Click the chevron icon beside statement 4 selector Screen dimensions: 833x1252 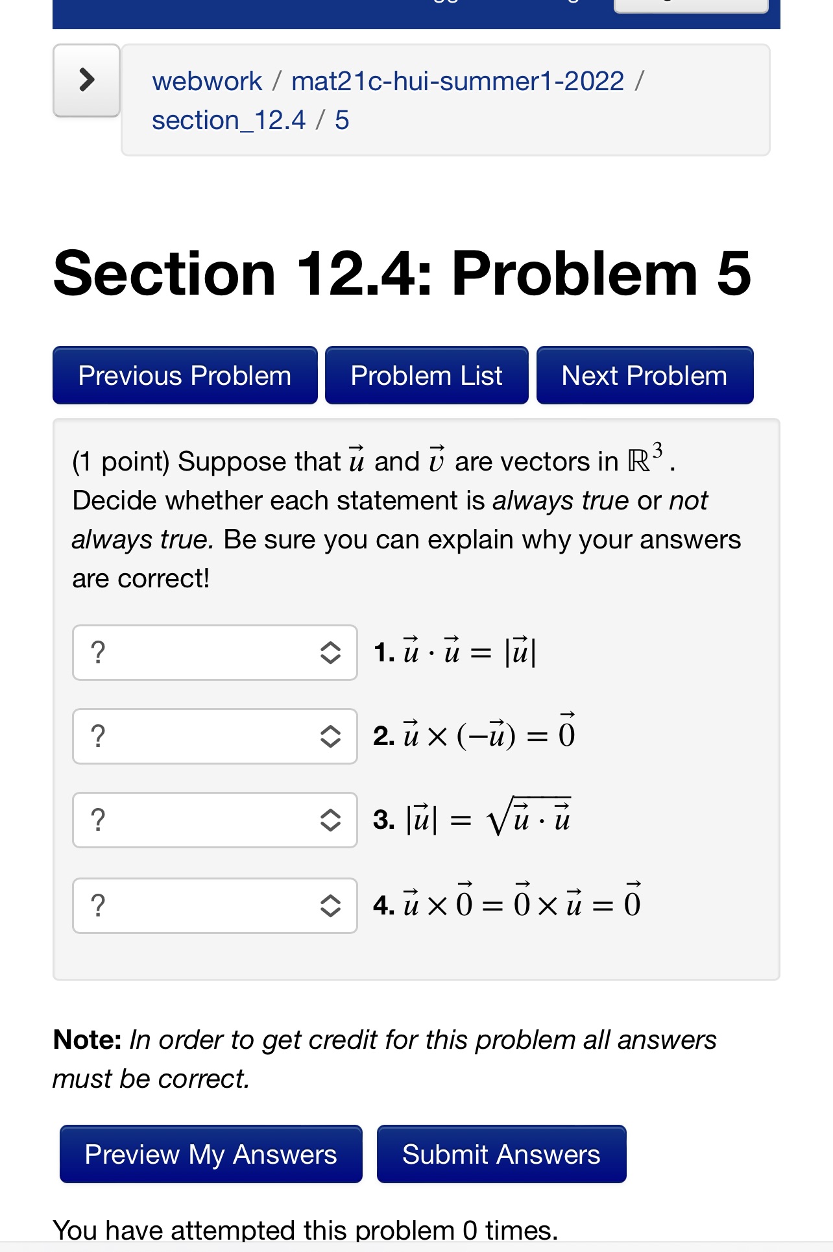[332, 906]
